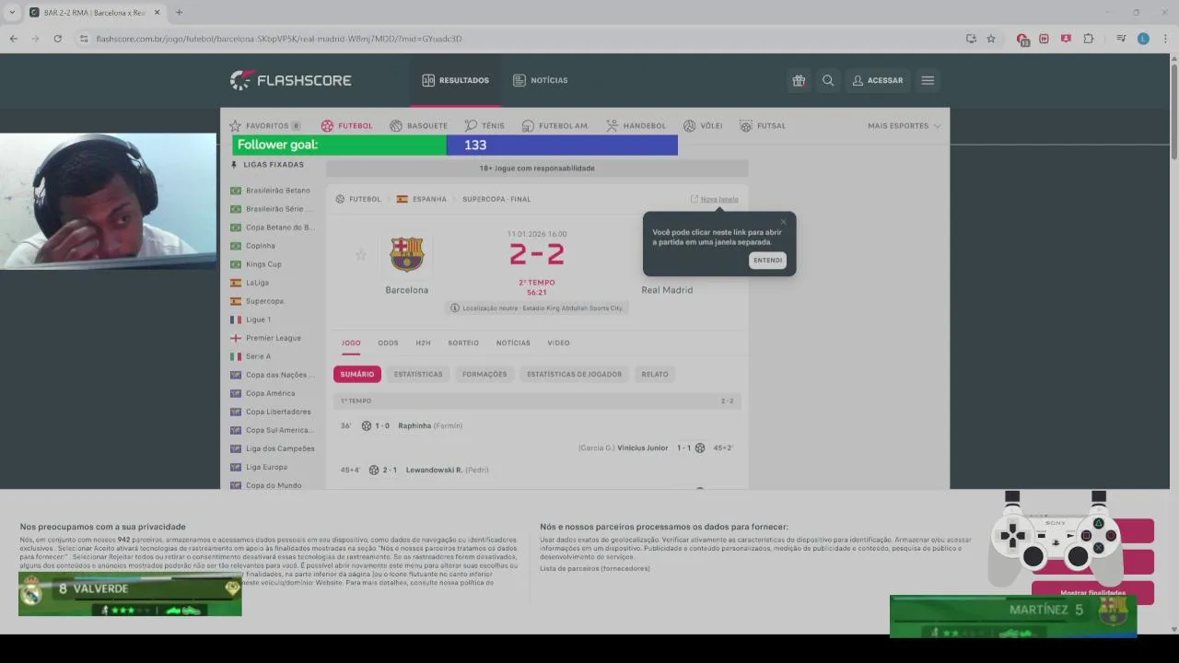Screen dimensions: 1179x663
Task: Select Futebol Am. sport
Action: tap(554, 125)
